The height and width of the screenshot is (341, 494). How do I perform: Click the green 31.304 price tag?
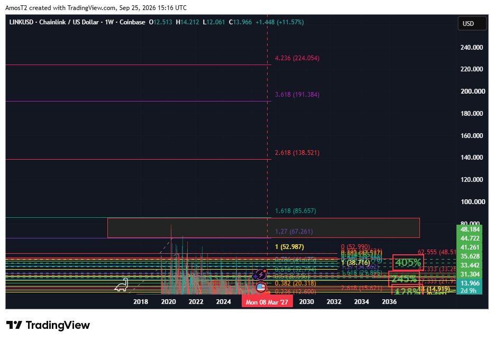(470, 274)
